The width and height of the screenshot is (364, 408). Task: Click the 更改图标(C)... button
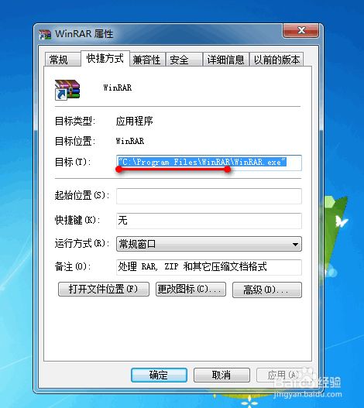pos(191,289)
